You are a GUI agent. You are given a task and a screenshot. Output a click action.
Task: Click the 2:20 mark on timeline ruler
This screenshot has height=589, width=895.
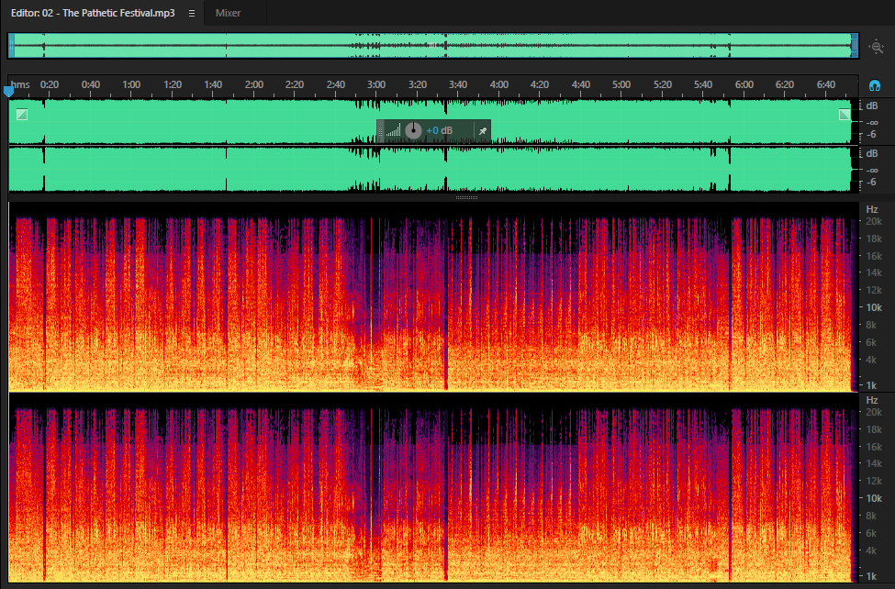[x=295, y=84]
